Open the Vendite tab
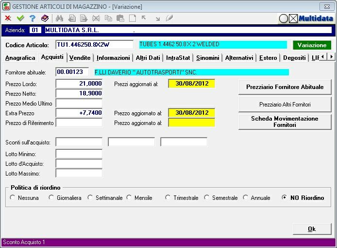Image resolution: width=337 pixels, height=248 pixels. point(80,58)
